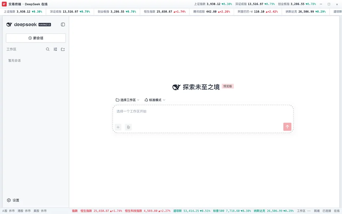Click 工作区 -- in status bar

coord(304,211)
